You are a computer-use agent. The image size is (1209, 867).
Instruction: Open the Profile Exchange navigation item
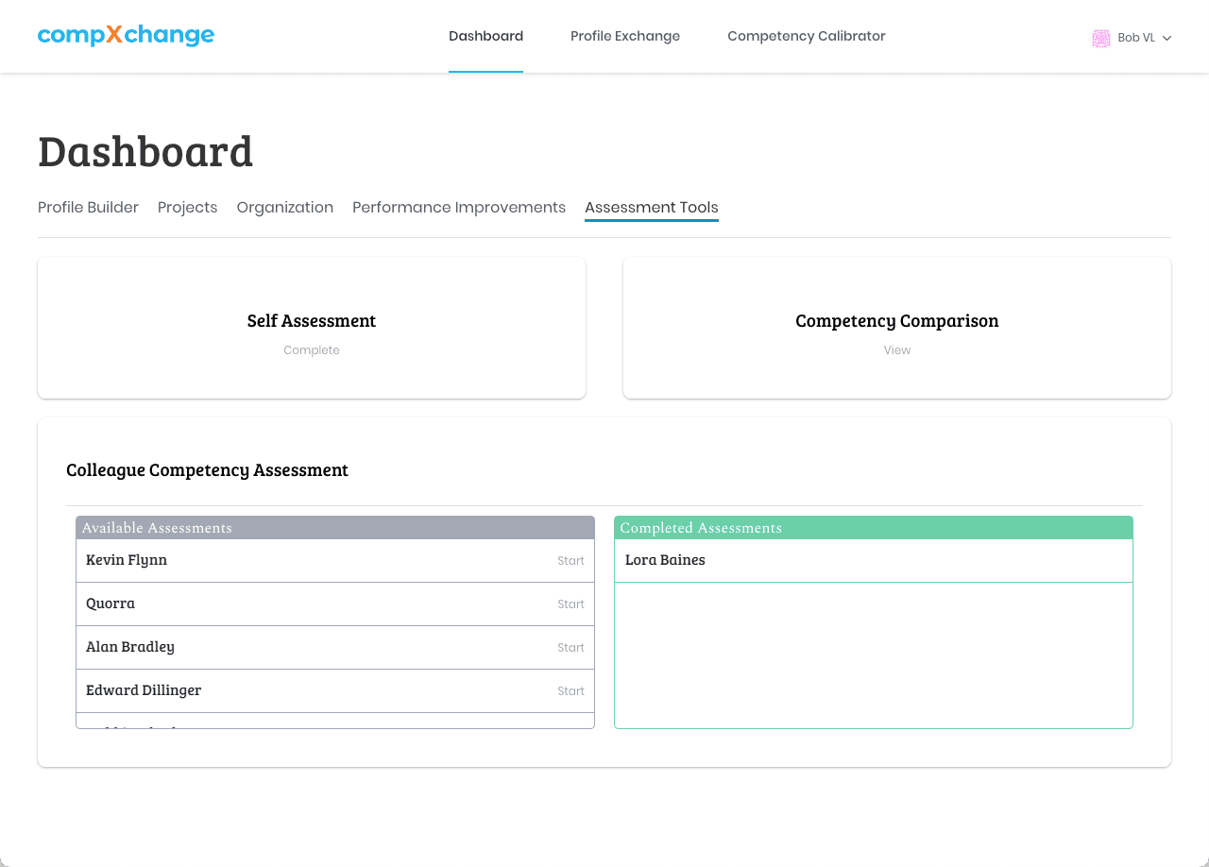[624, 36]
